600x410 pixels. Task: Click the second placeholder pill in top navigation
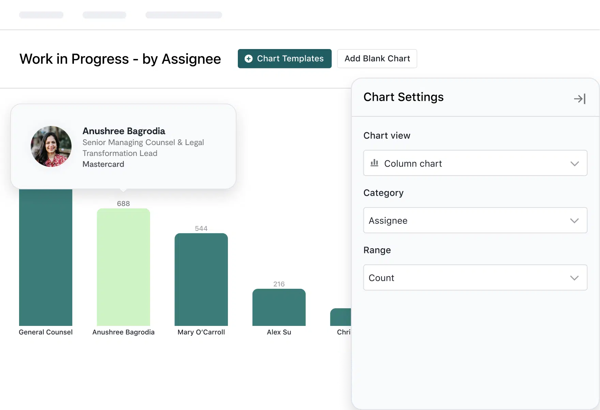point(104,15)
